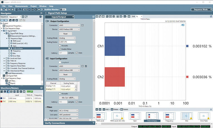The image size is (213, 128).
Task: Toggle Audible Monitor OFF switch
Action: [63, 9]
